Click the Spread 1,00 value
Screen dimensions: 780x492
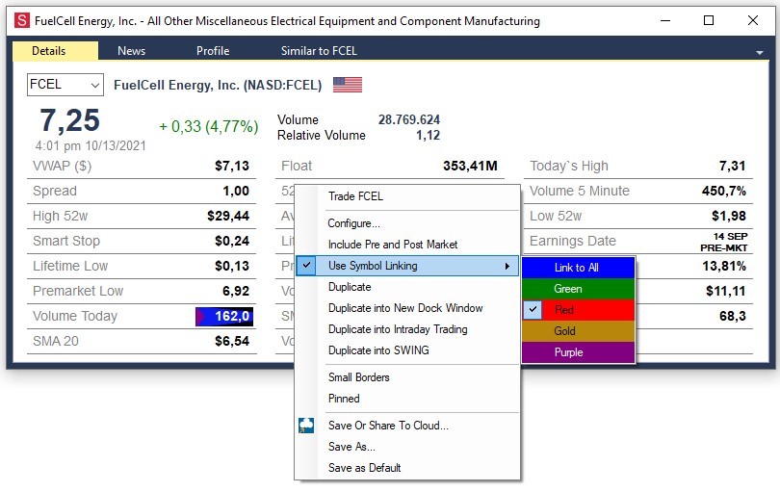point(236,191)
